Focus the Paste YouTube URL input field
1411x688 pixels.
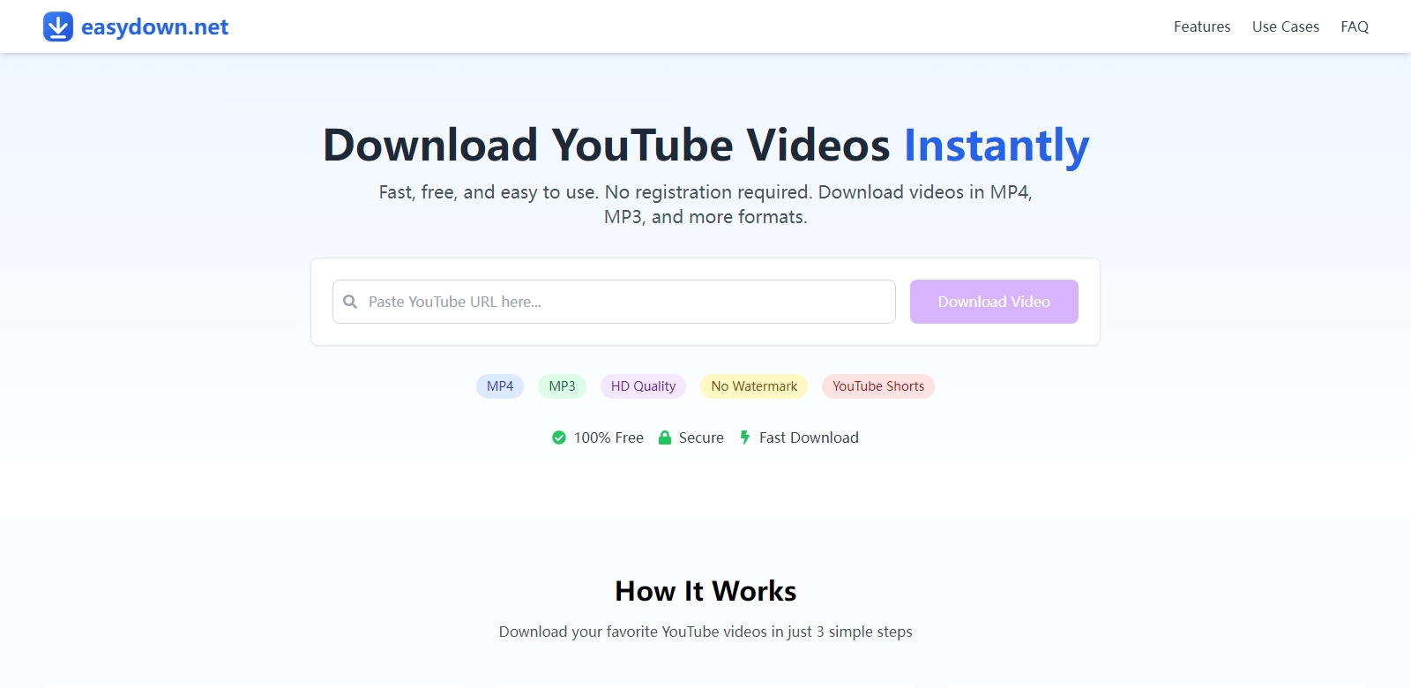626,302
